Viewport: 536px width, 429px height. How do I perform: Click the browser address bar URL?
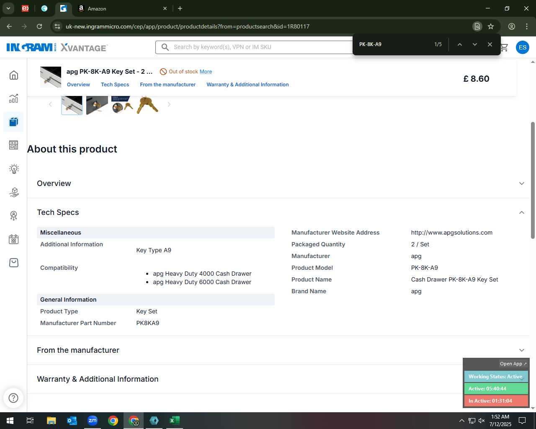188,26
